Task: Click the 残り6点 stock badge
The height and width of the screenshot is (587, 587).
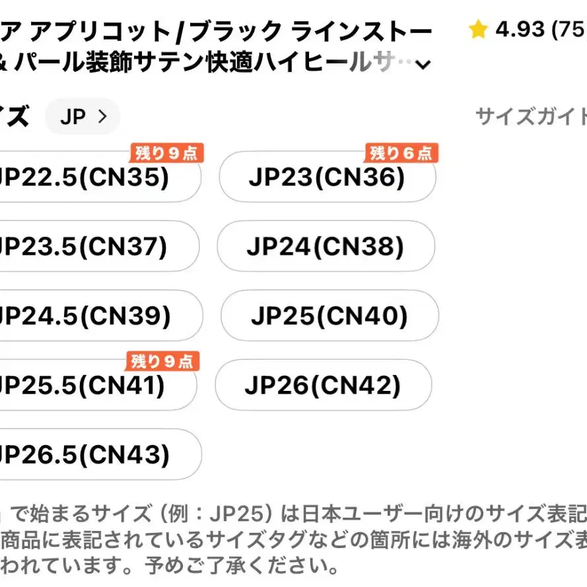Action: [x=401, y=153]
